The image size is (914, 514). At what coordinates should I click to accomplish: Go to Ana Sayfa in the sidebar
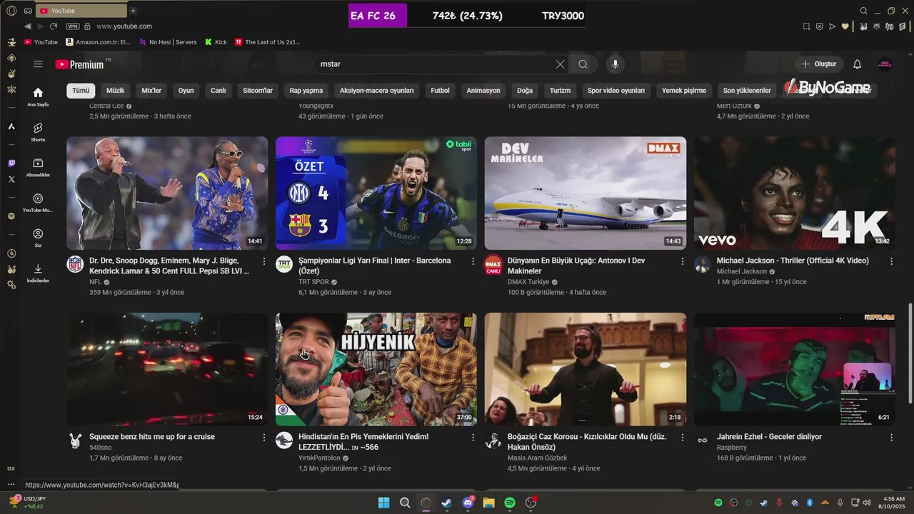pos(38,96)
